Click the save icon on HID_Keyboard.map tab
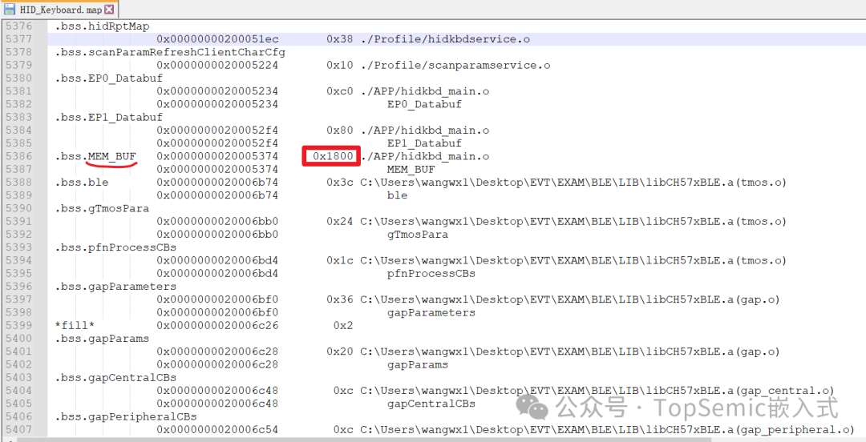The image size is (866, 442). coord(10,9)
